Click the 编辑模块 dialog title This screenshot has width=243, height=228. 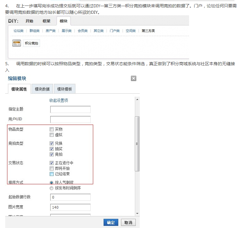pos(17,78)
